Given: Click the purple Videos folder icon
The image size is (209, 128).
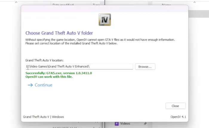Looking at the screenshot, I should pyautogui.click(x=117, y=124).
